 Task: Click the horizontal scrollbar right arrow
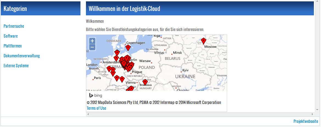point(312,114)
